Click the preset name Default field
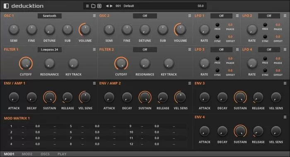 coord(129,6)
